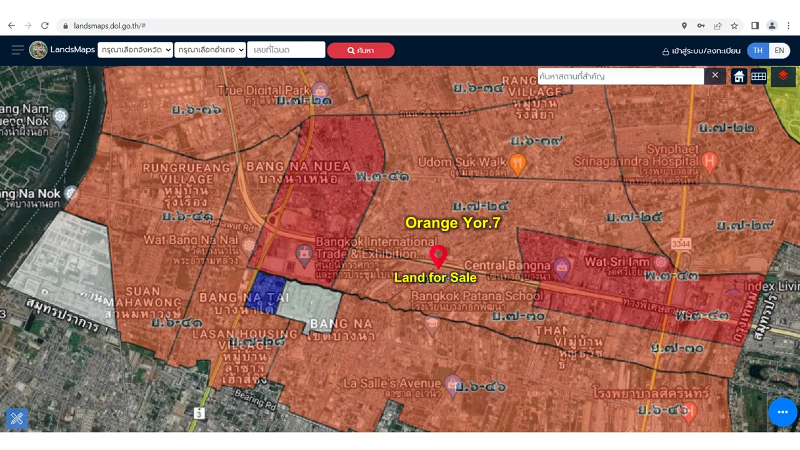
Task: Bookmark this page with the star icon
Action: pyautogui.click(x=734, y=26)
